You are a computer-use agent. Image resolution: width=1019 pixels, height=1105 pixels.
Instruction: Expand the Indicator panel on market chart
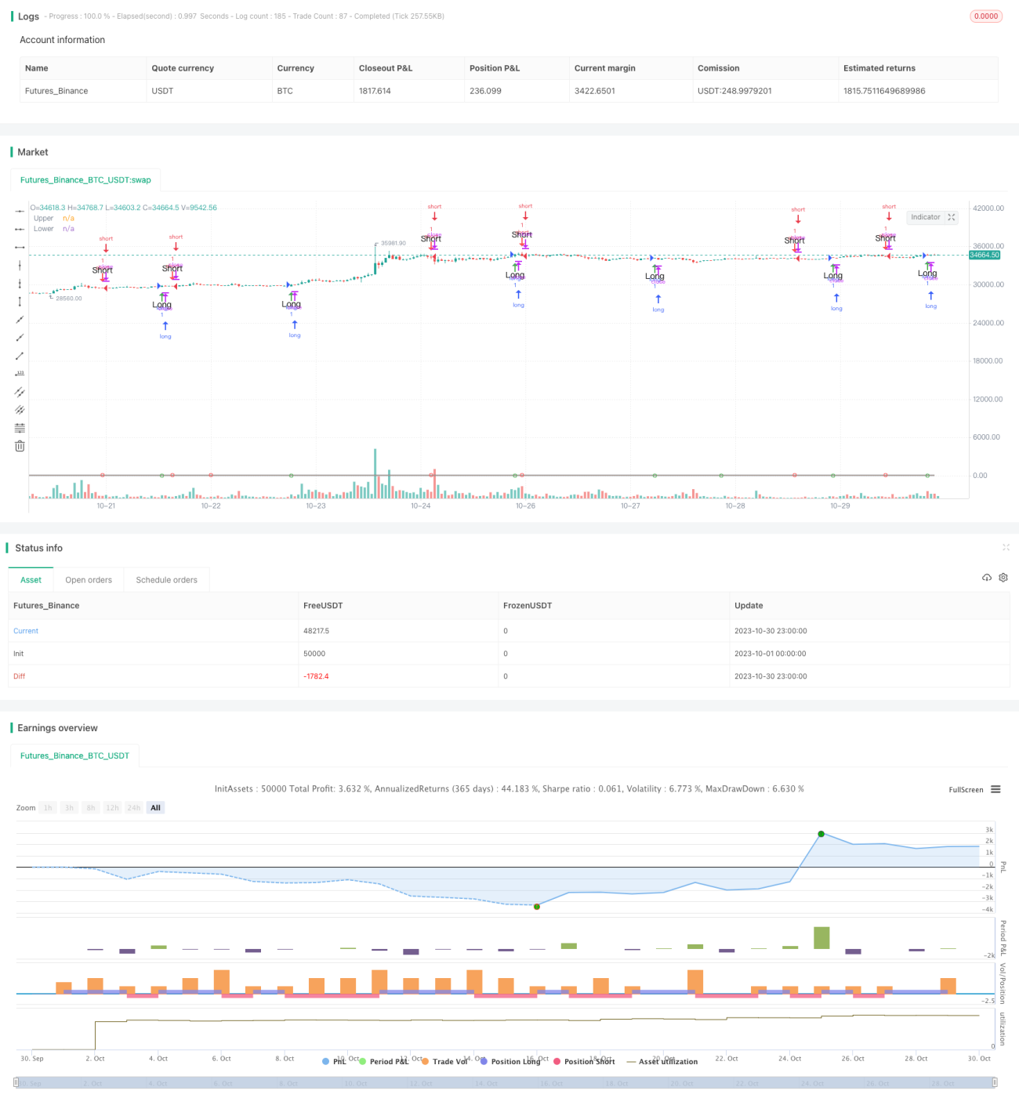point(933,217)
